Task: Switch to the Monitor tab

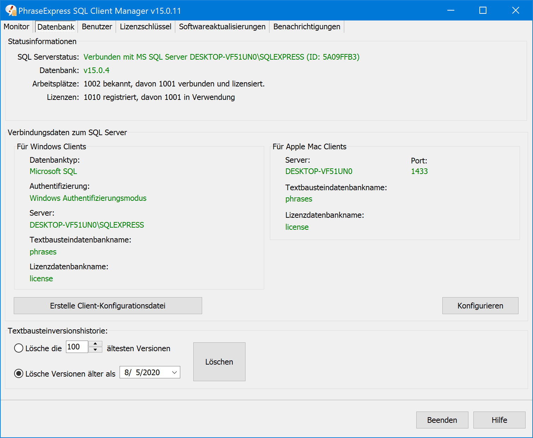Action: pyautogui.click(x=17, y=26)
